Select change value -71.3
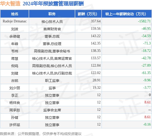The width and height of the screenshot is (152, 136). coord(147,43)
